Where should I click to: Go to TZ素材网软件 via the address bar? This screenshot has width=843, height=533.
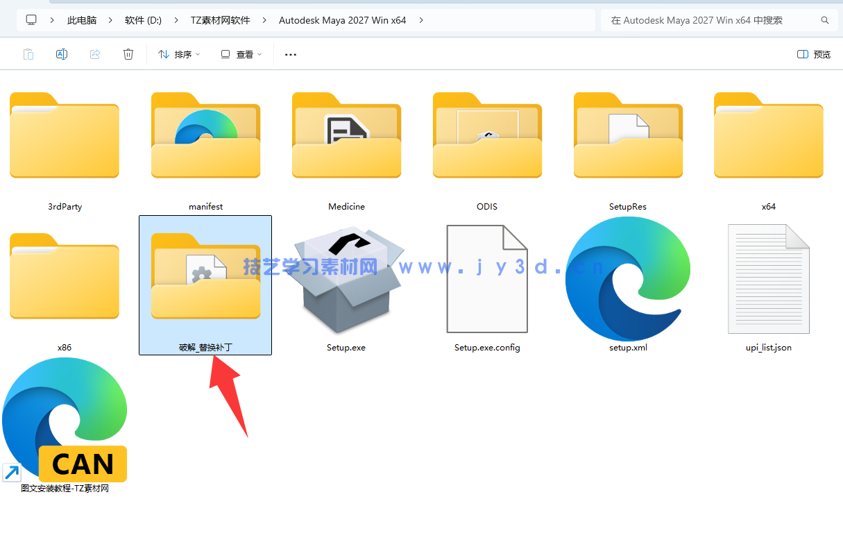220,20
